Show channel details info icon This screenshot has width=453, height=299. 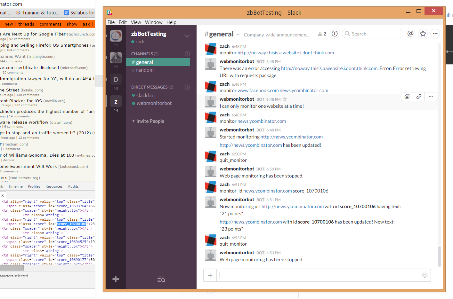pos(335,34)
